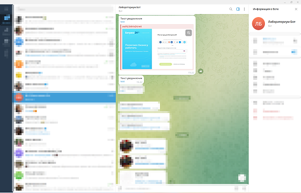Click the test link in the first notification
The image size is (301, 193).
[122, 22]
